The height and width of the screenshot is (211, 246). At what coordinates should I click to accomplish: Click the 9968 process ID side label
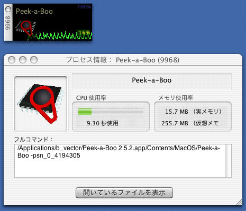click(x=8, y=23)
